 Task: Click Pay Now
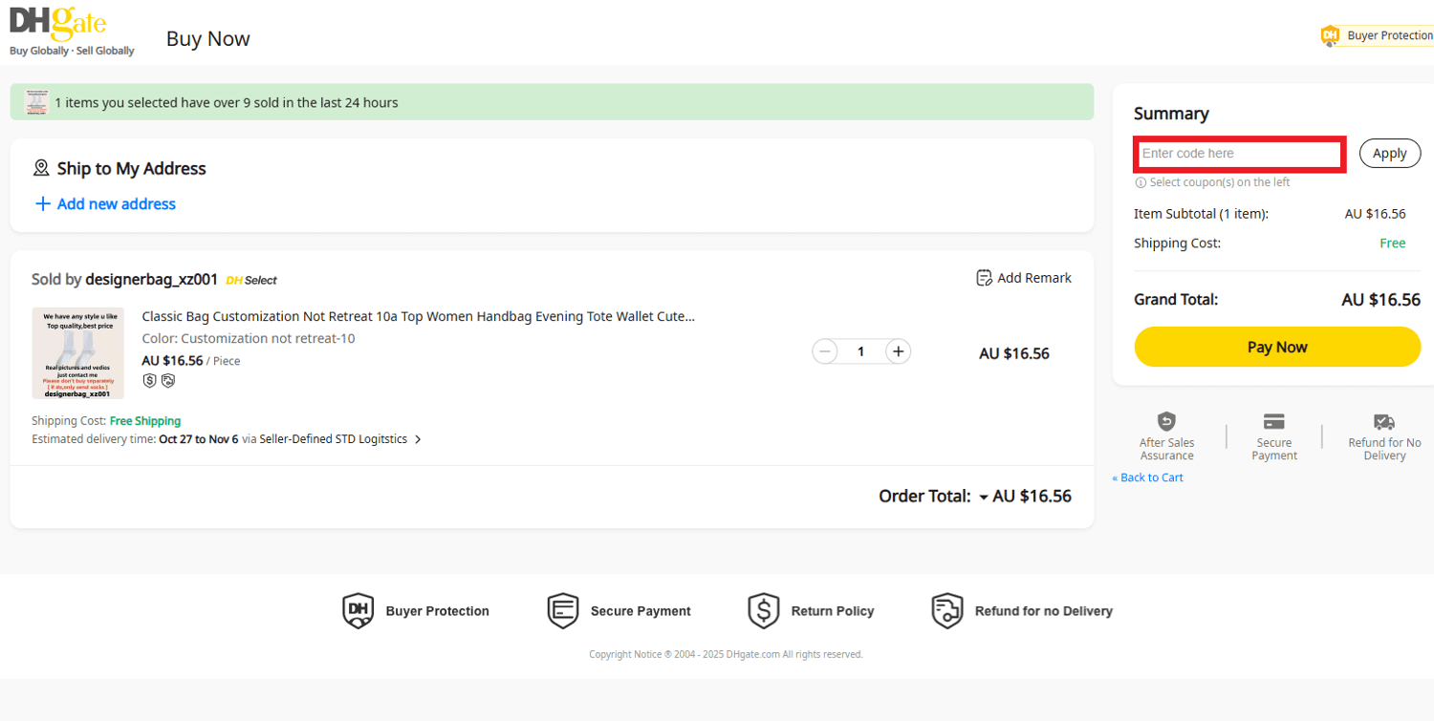coord(1277,347)
